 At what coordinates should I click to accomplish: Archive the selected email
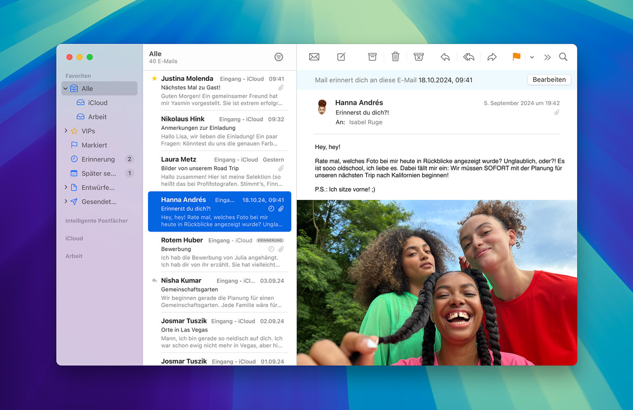[372, 57]
